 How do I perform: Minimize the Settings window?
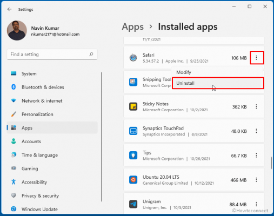point(234,6)
